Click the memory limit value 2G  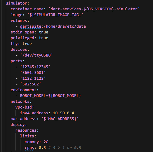pyautogui.click(x=46, y=142)
